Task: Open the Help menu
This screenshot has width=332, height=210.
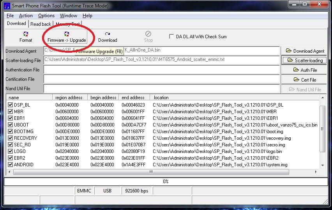Action: (x=87, y=16)
